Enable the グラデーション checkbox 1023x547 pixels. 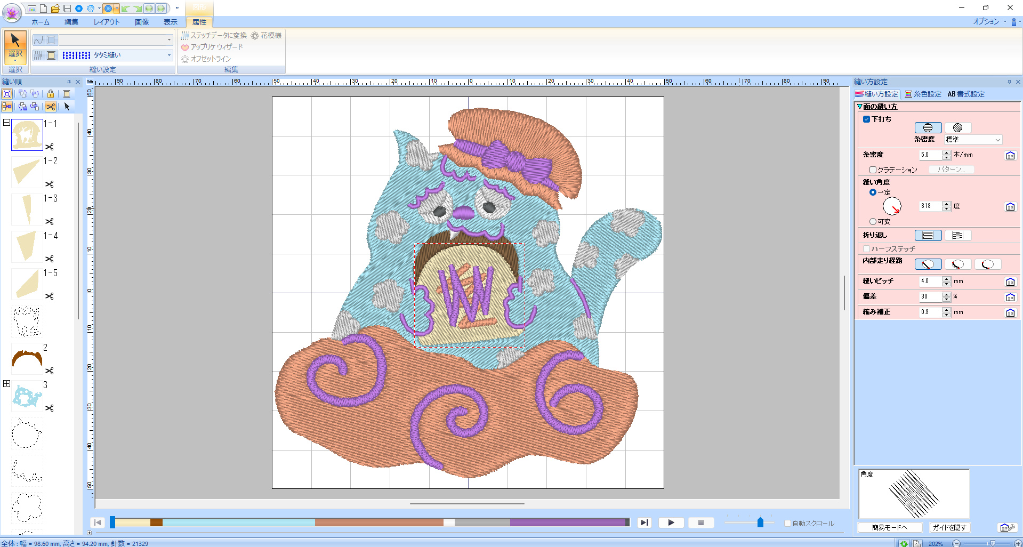tap(873, 170)
